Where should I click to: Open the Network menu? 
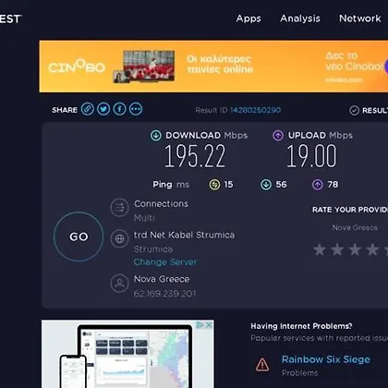tap(360, 18)
